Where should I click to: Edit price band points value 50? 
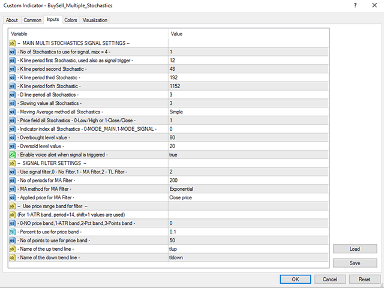(x=248, y=241)
